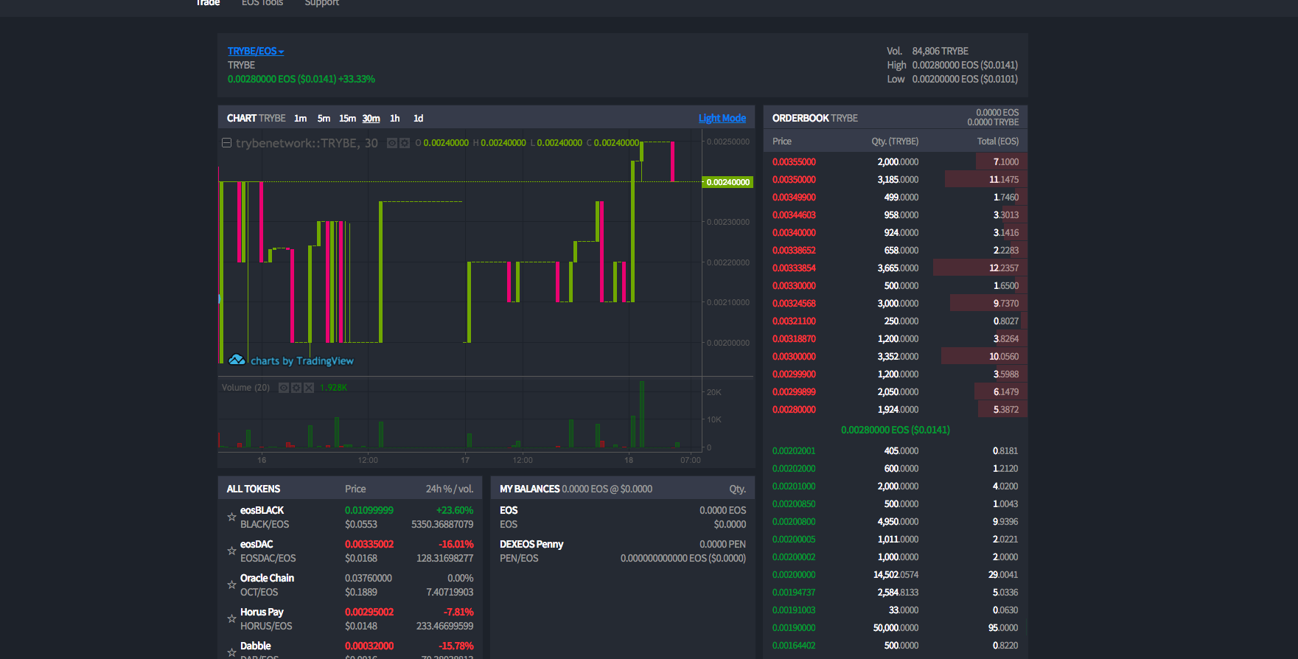Select the DEXEOS Penny balance row
1298x659 pixels.
click(623, 551)
